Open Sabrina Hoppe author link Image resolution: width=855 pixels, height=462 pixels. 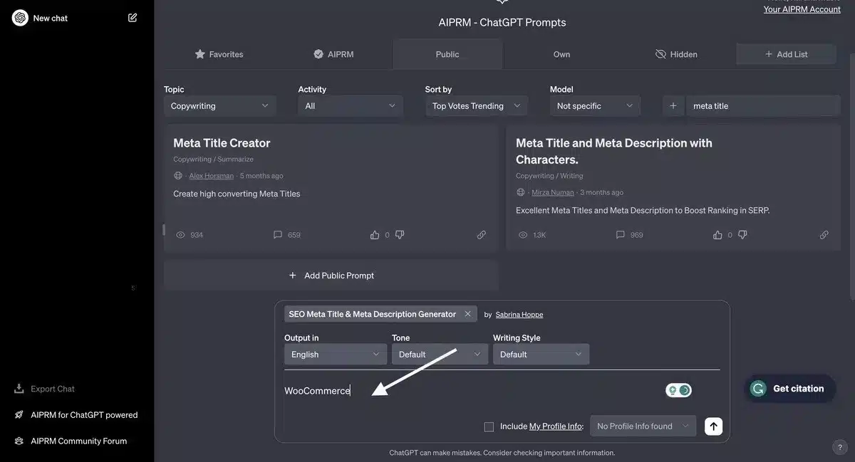(x=519, y=315)
